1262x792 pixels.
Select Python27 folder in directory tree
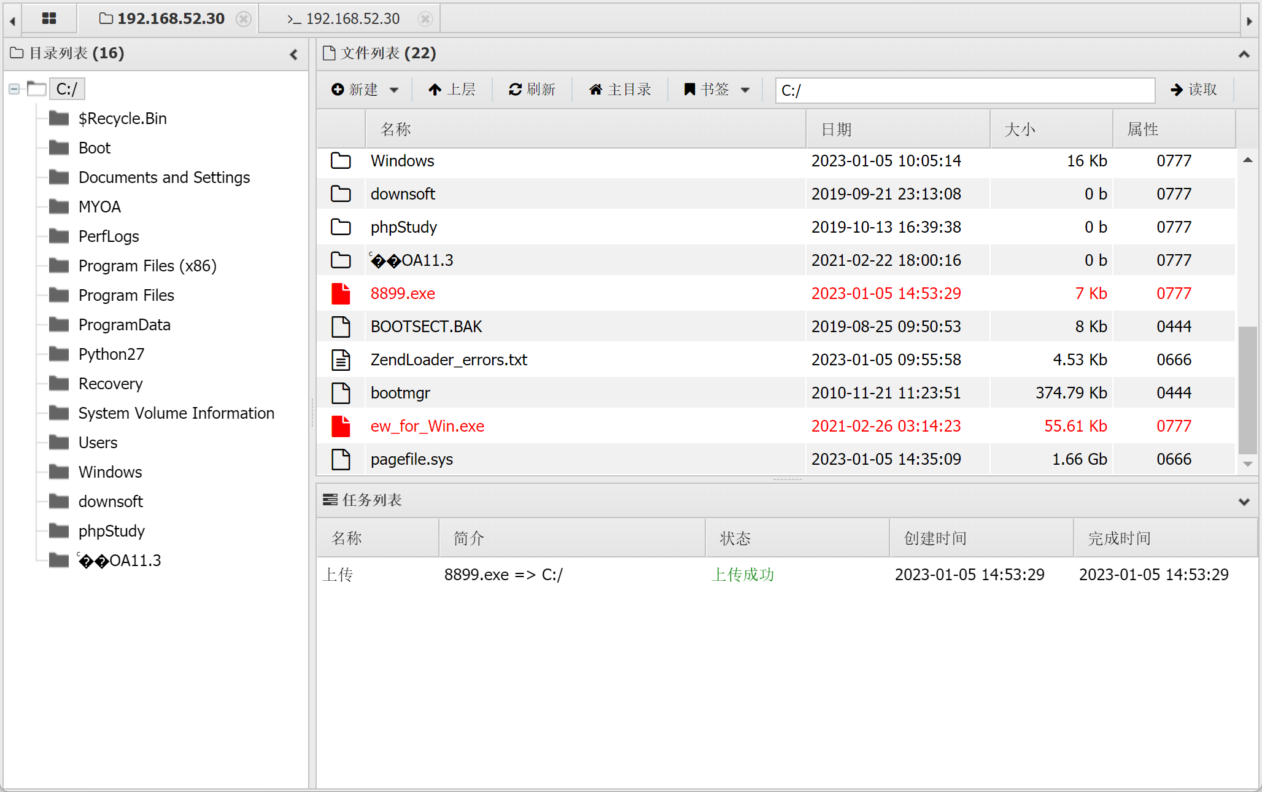pos(111,354)
